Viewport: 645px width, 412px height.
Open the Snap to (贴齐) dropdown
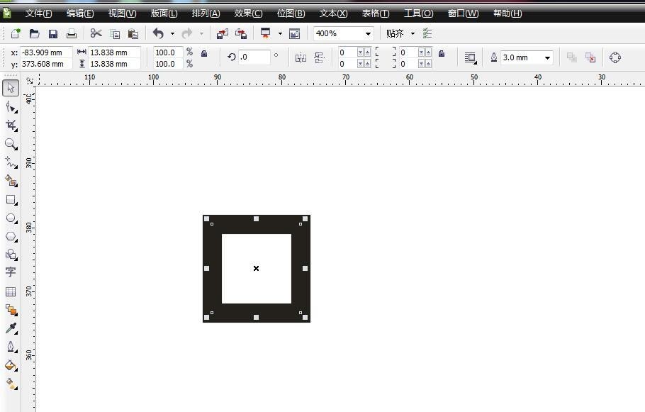[413, 34]
